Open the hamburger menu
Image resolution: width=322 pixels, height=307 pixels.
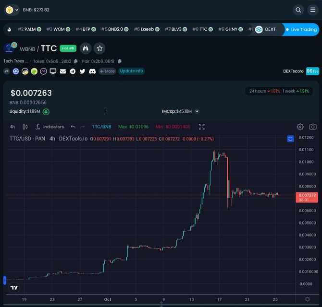[x=313, y=10]
